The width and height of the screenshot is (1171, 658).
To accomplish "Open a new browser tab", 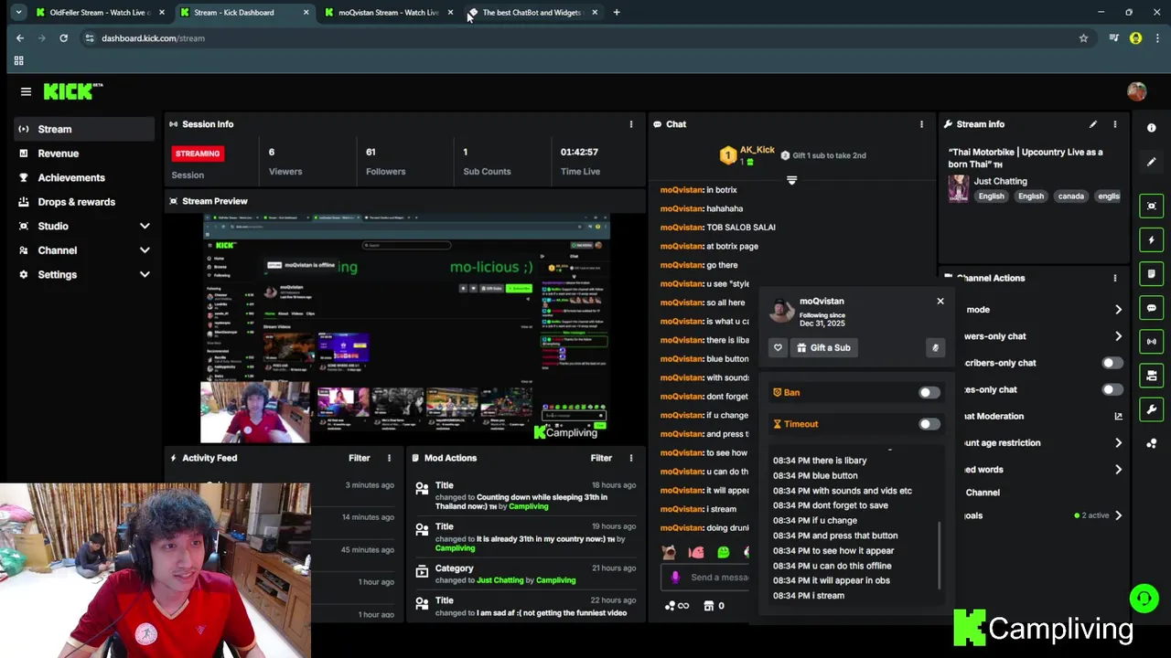I will [617, 13].
